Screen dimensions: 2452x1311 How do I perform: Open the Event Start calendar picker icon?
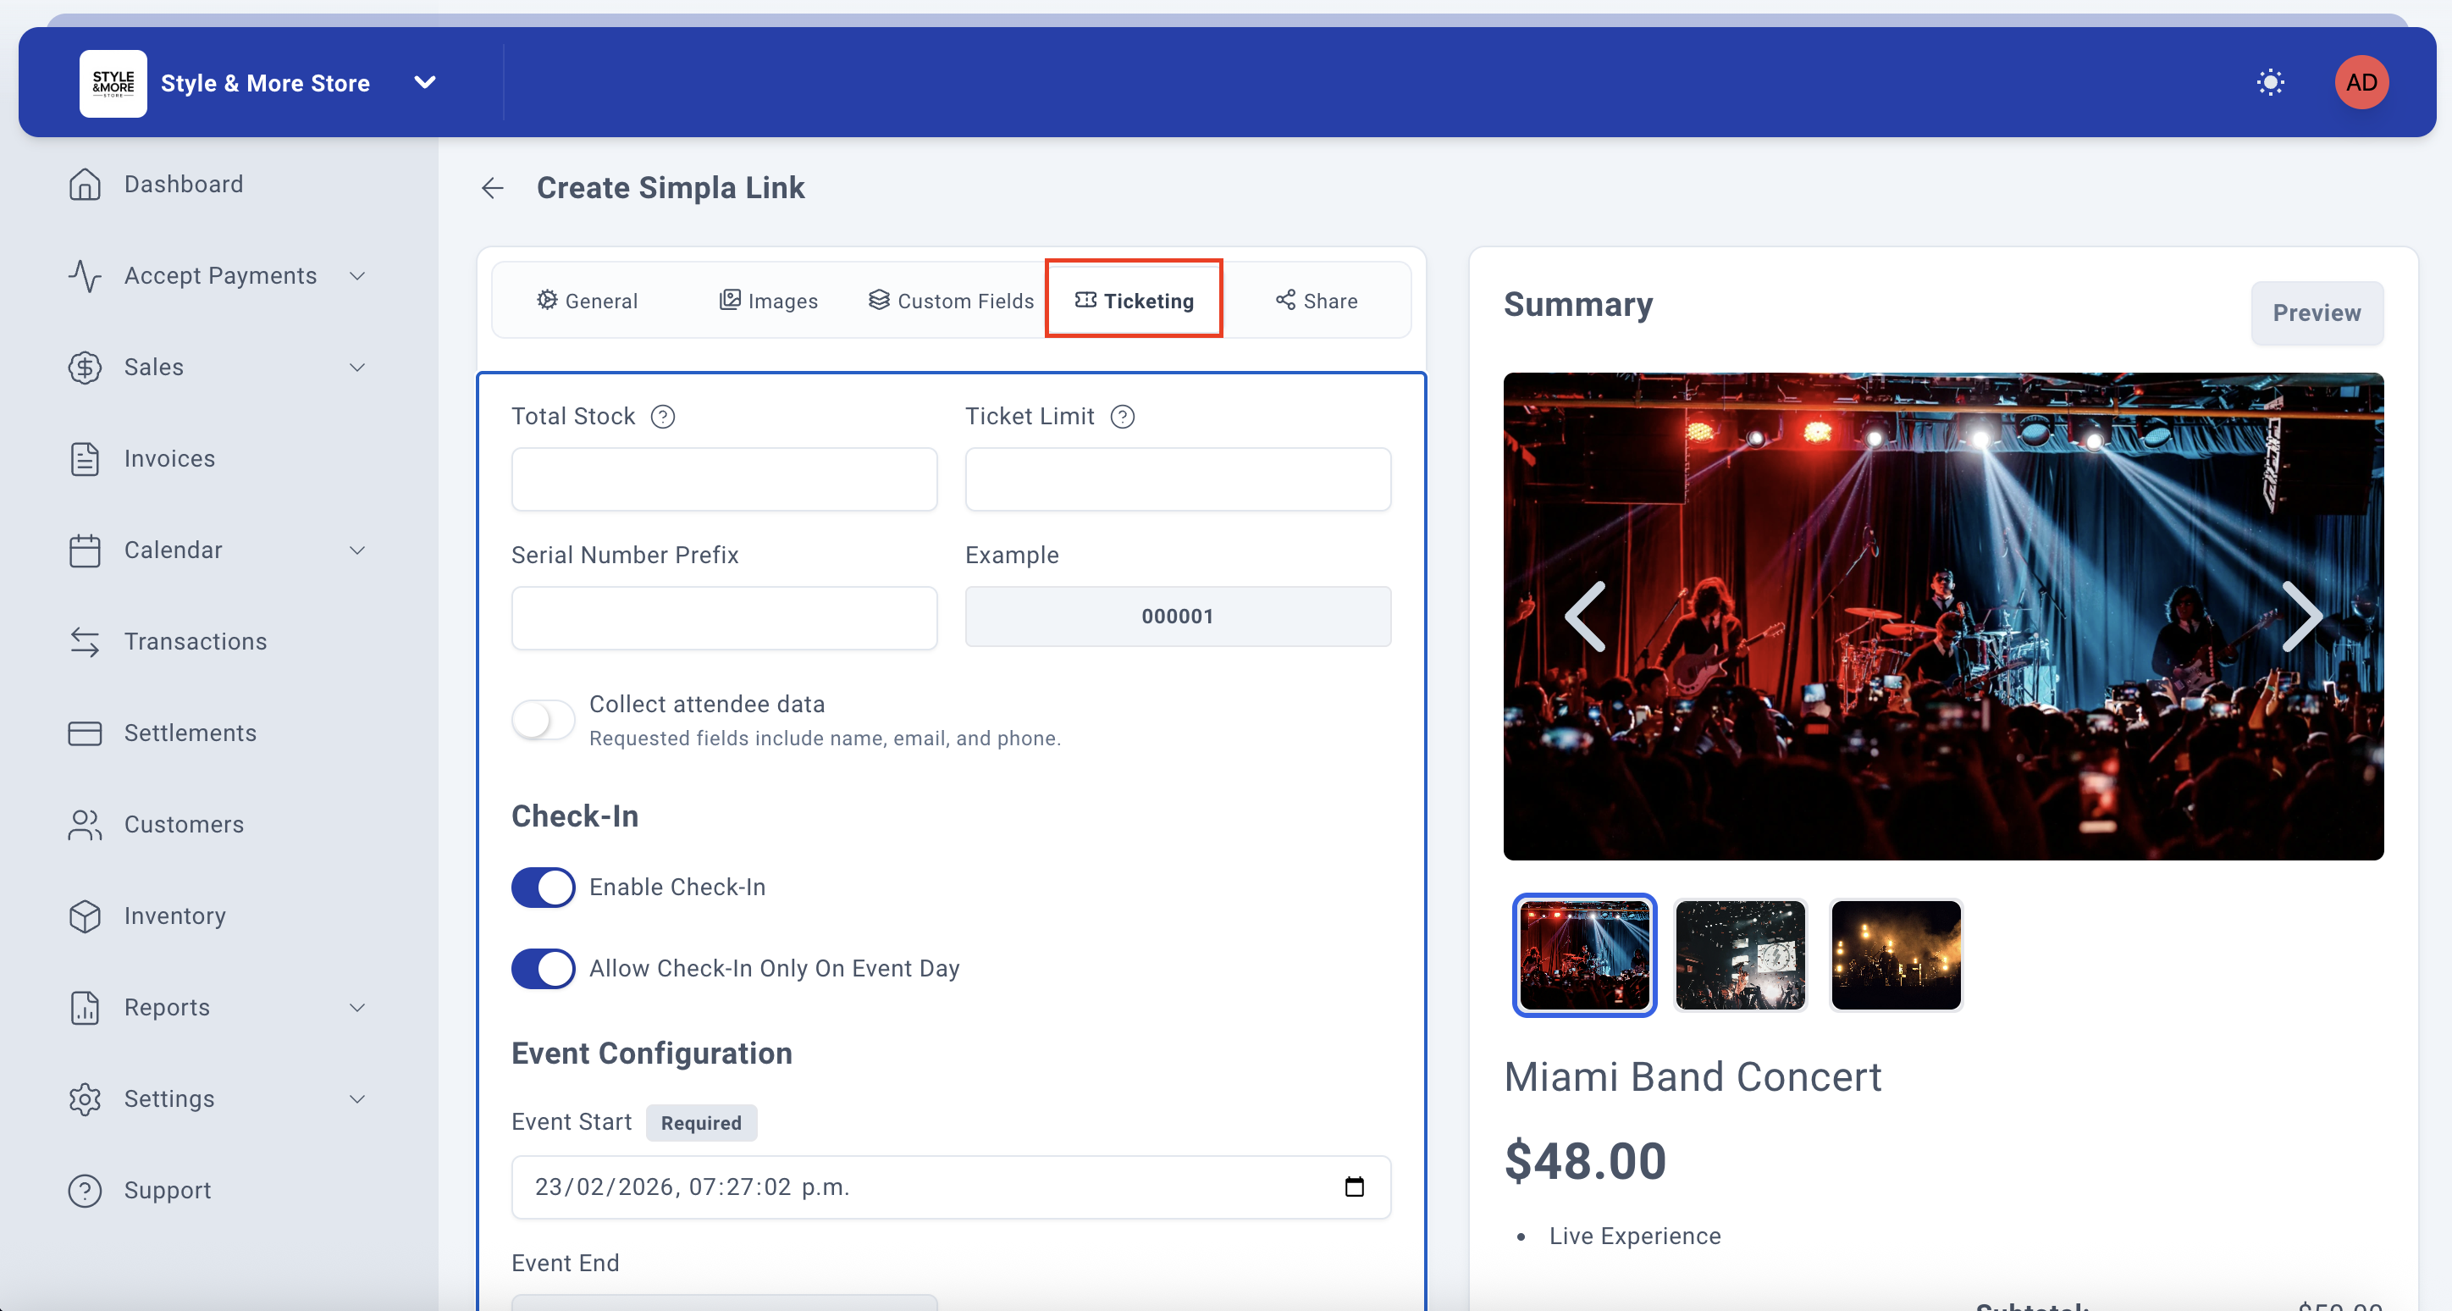[x=1354, y=1187]
